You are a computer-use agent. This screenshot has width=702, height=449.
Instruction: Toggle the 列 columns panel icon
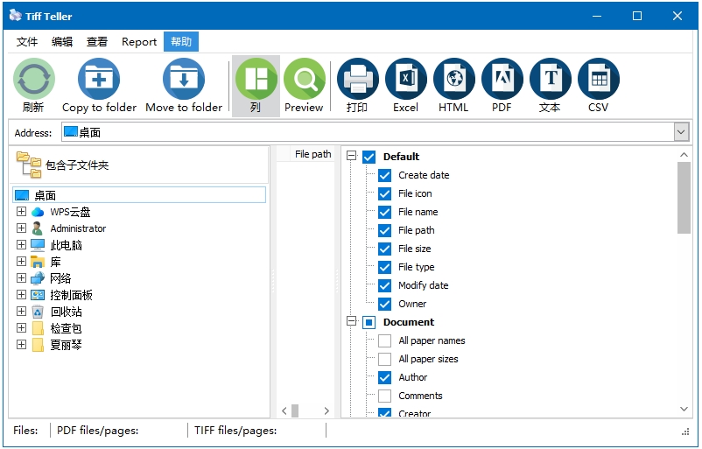[256, 80]
